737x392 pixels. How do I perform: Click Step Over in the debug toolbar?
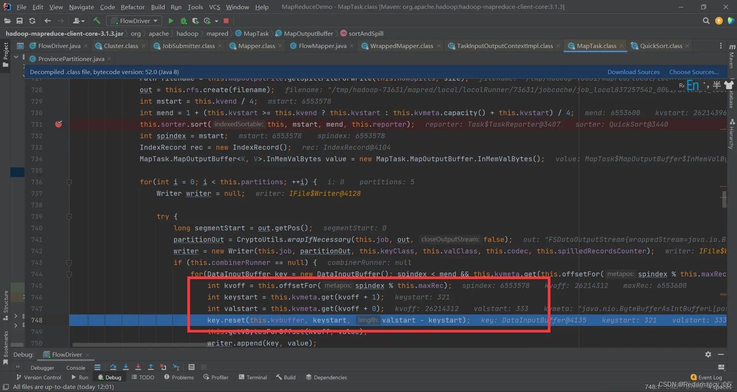point(113,367)
